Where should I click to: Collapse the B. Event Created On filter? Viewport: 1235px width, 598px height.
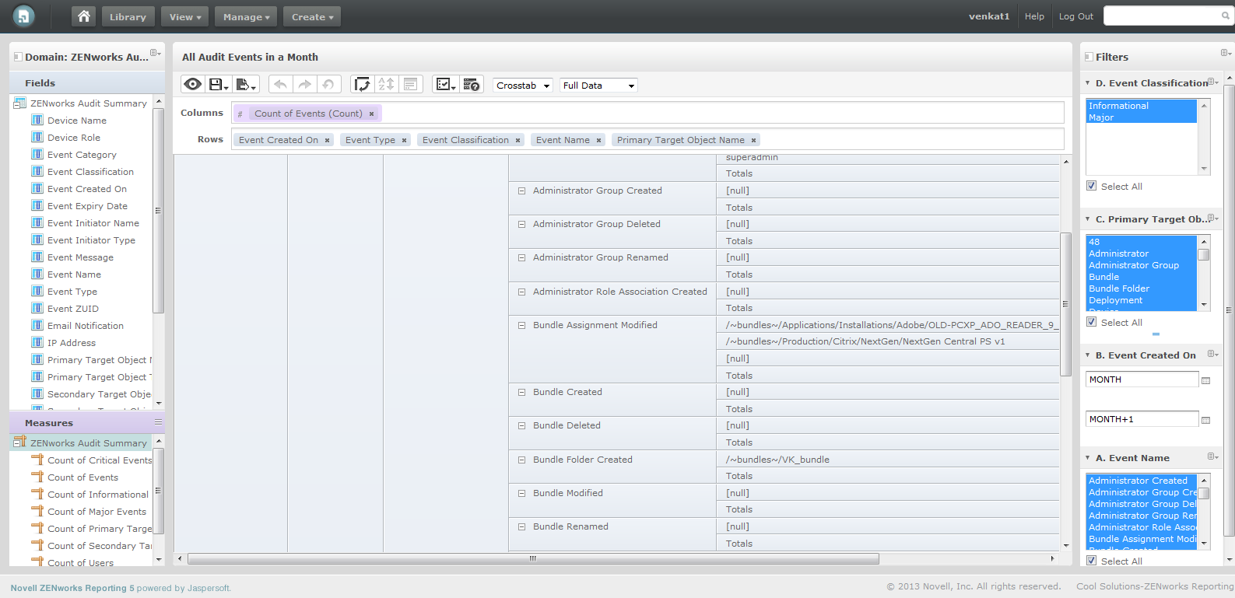[x=1088, y=355]
